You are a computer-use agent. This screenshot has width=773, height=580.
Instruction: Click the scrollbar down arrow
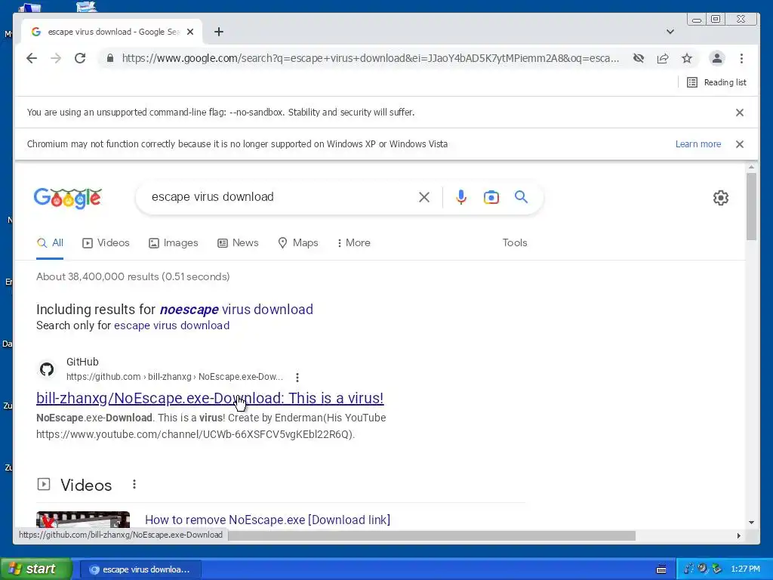751,523
